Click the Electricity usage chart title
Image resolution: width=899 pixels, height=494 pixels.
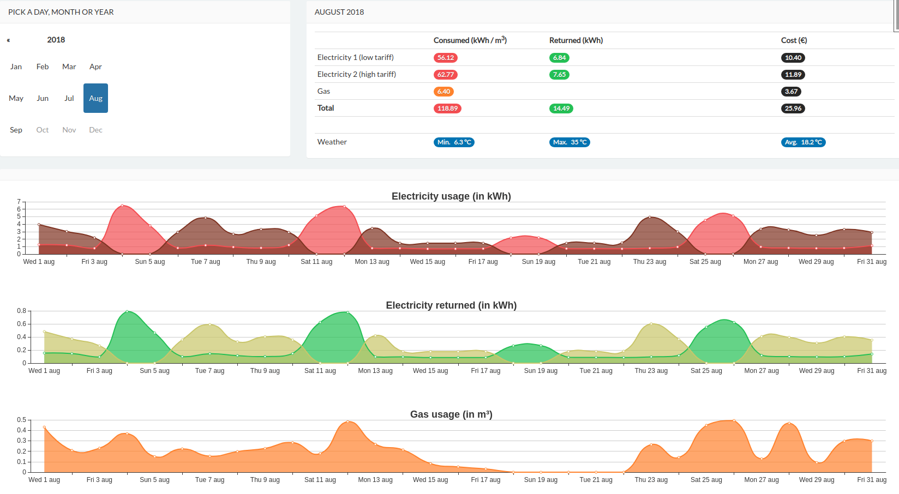click(451, 196)
